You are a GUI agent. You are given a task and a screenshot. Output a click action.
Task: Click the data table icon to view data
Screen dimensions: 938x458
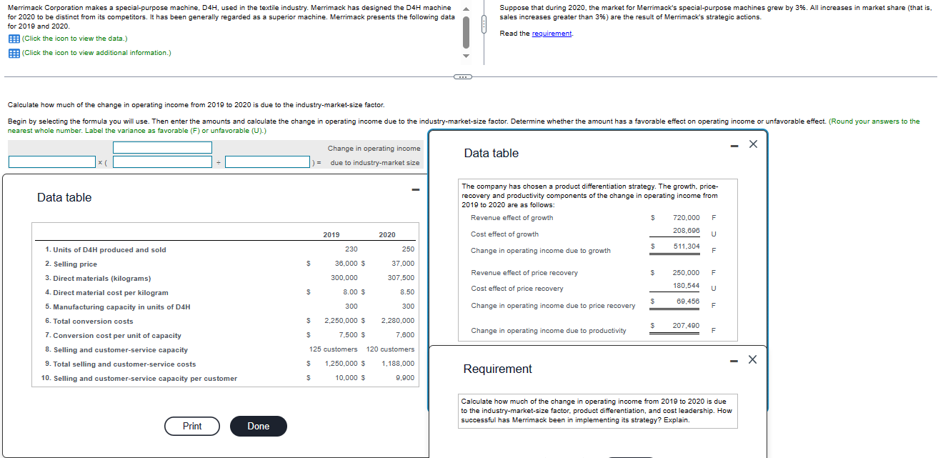point(14,39)
